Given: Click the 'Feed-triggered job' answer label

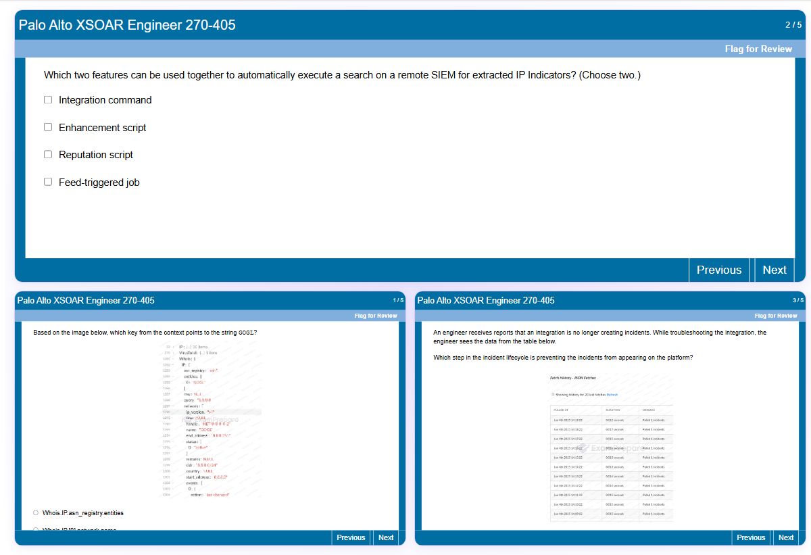Looking at the screenshot, I should pos(99,183).
